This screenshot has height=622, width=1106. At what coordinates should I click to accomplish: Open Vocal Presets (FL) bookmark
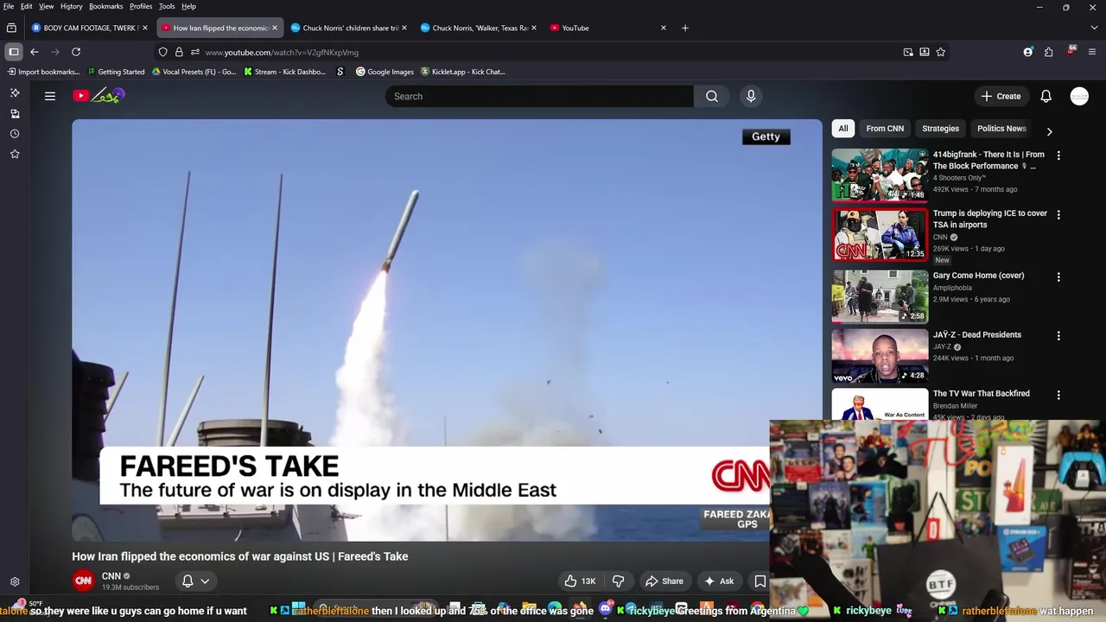point(194,72)
